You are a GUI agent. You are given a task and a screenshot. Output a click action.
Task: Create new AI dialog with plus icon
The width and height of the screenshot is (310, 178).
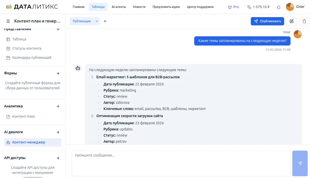click(x=58, y=132)
